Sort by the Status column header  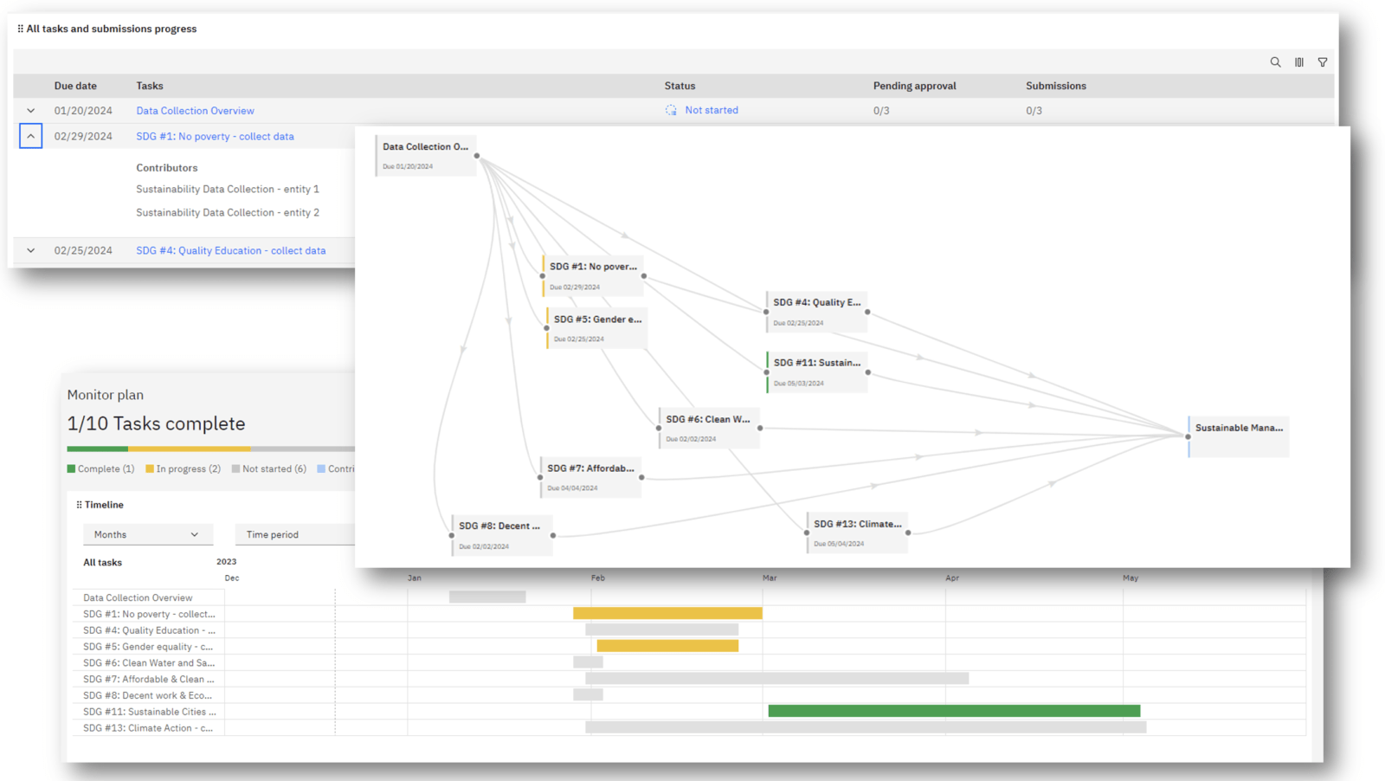tap(680, 86)
